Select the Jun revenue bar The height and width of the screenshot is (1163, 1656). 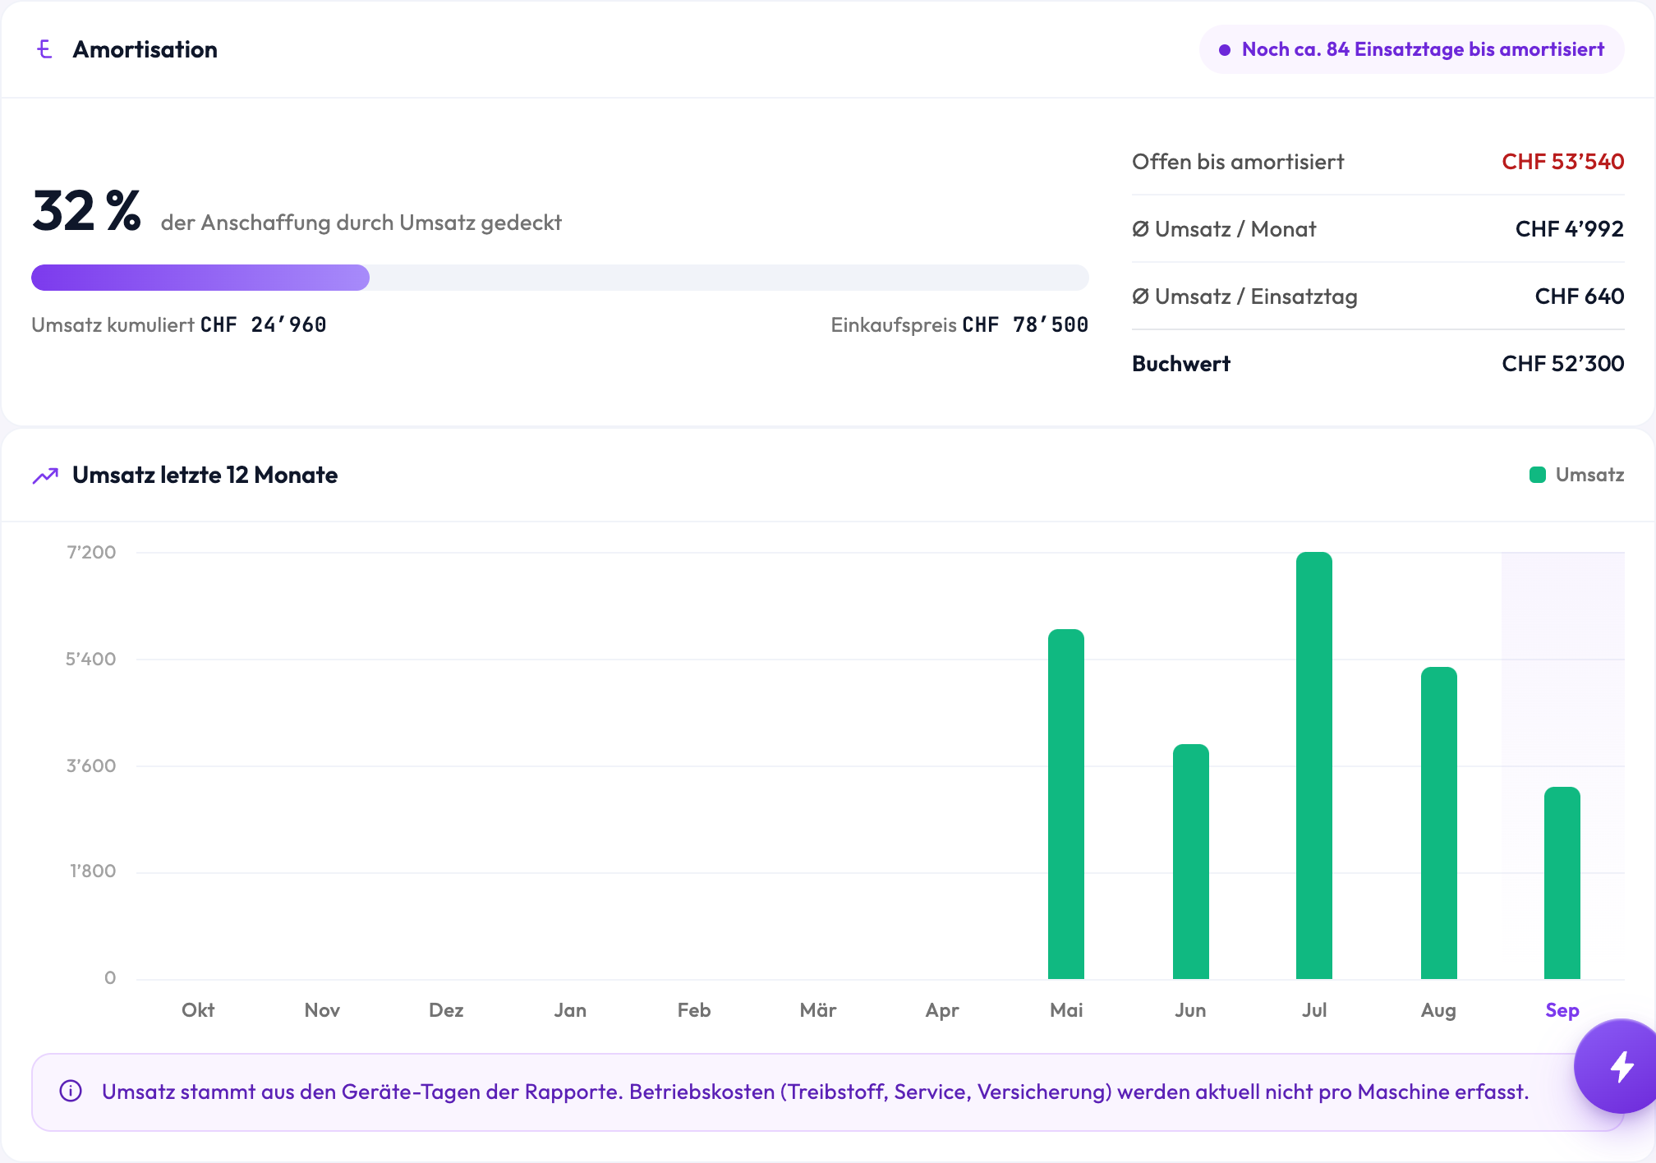(1190, 862)
